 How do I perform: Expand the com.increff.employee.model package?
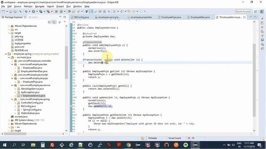pos(12,75)
